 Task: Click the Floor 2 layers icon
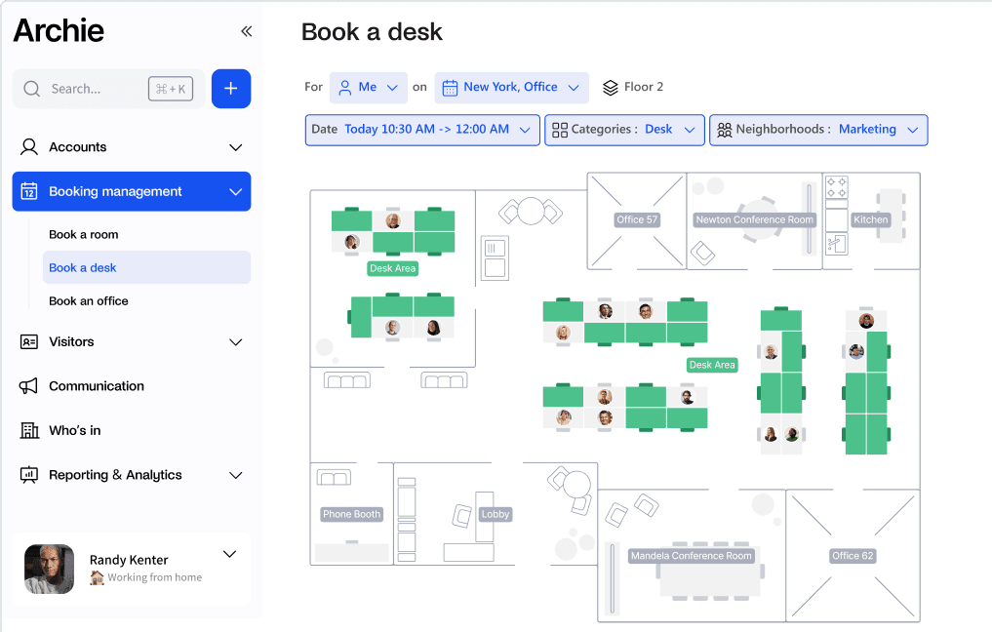coord(611,87)
